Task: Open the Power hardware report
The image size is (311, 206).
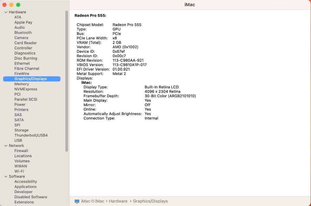Action: (20, 104)
